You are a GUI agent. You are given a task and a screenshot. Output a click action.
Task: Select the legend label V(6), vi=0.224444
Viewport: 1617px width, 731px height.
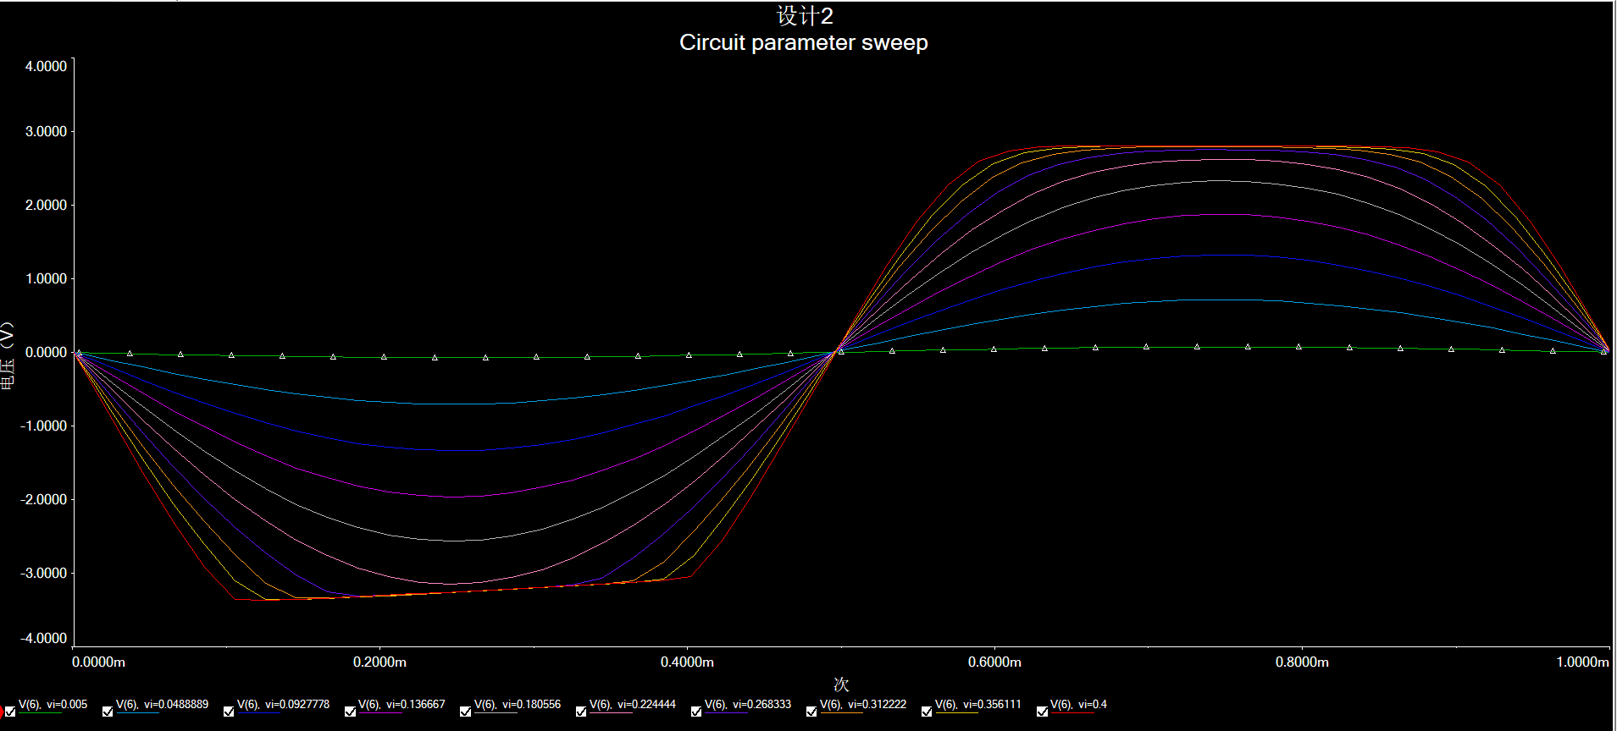click(633, 704)
